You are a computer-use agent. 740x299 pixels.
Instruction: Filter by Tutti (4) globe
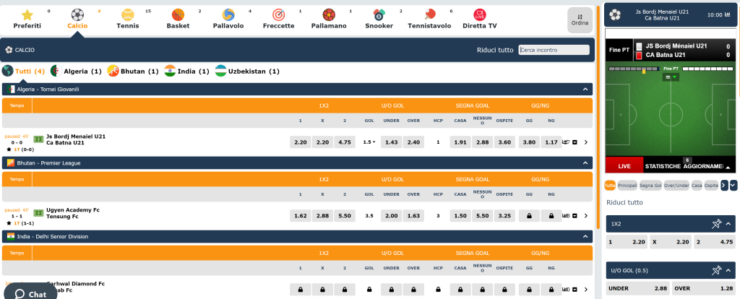[x=8, y=71]
